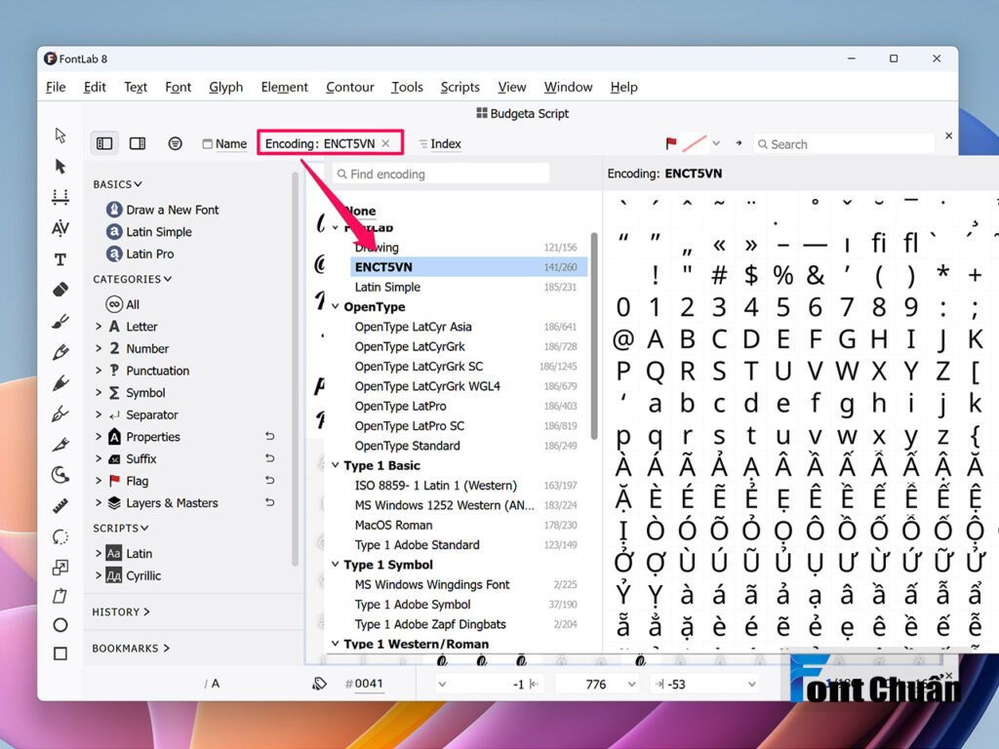Switch to Name mode
This screenshot has width=999, height=749.
pyautogui.click(x=224, y=144)
